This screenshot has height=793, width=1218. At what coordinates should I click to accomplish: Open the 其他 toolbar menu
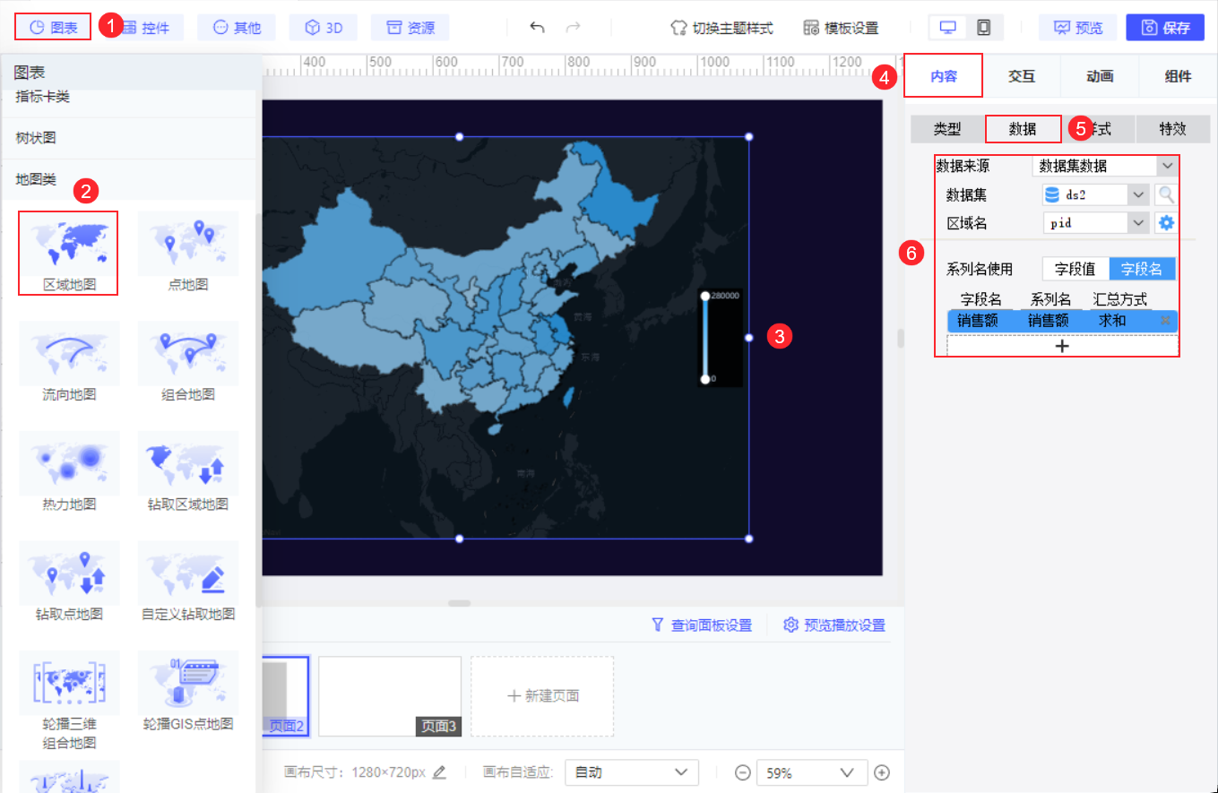click(237, 28)
